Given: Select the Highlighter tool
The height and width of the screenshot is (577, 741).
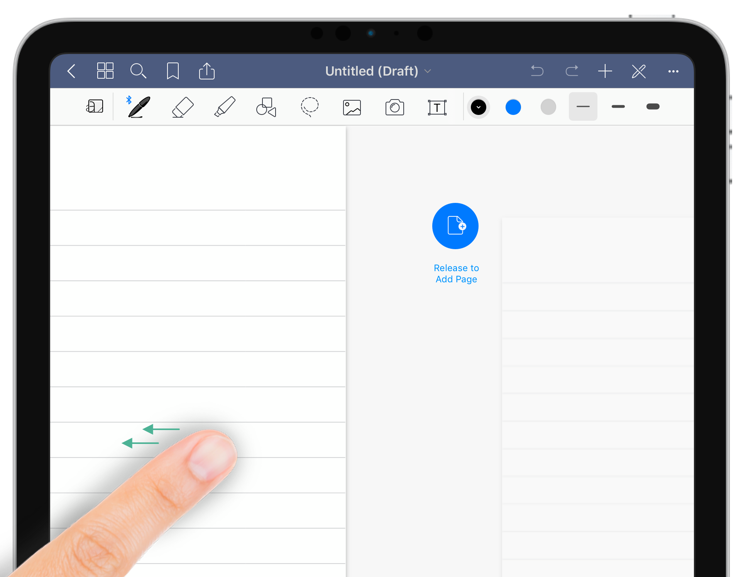Looking at the screenshot, I should point(223,107).
